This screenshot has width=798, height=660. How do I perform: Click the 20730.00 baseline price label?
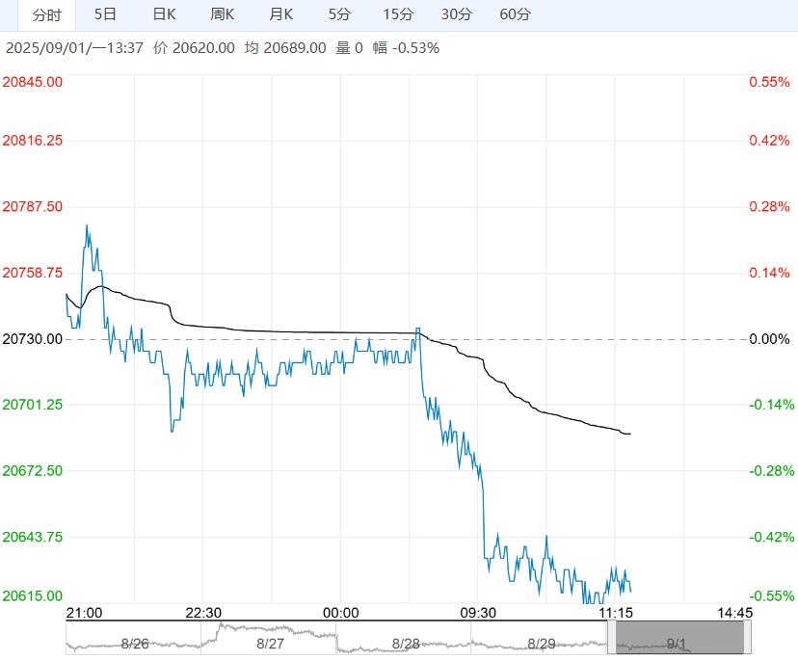point(33,339)
